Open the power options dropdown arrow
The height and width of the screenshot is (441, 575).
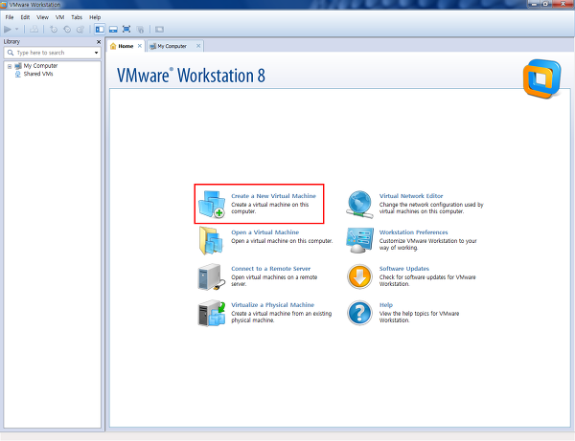tap(16, 30)
